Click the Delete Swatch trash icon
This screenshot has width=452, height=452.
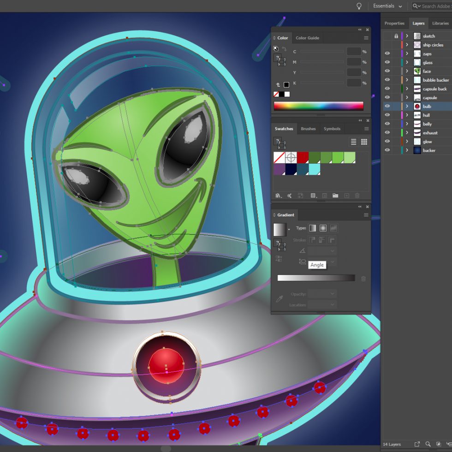[x=358, y=196]
